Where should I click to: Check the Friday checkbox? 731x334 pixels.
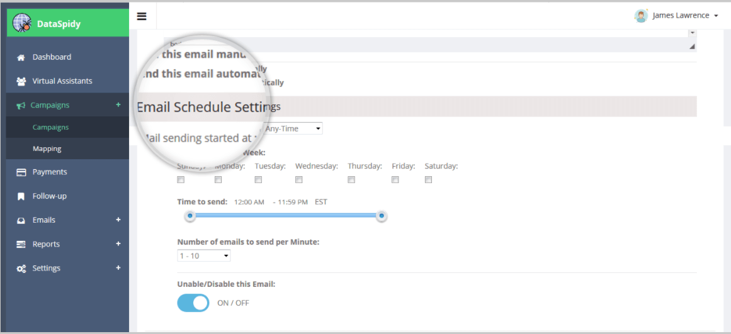395,180
